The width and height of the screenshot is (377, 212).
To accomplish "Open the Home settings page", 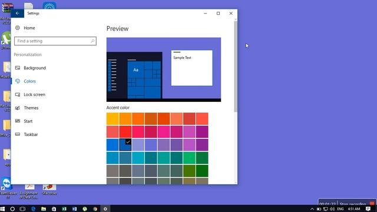I will (x=29, y=28).
